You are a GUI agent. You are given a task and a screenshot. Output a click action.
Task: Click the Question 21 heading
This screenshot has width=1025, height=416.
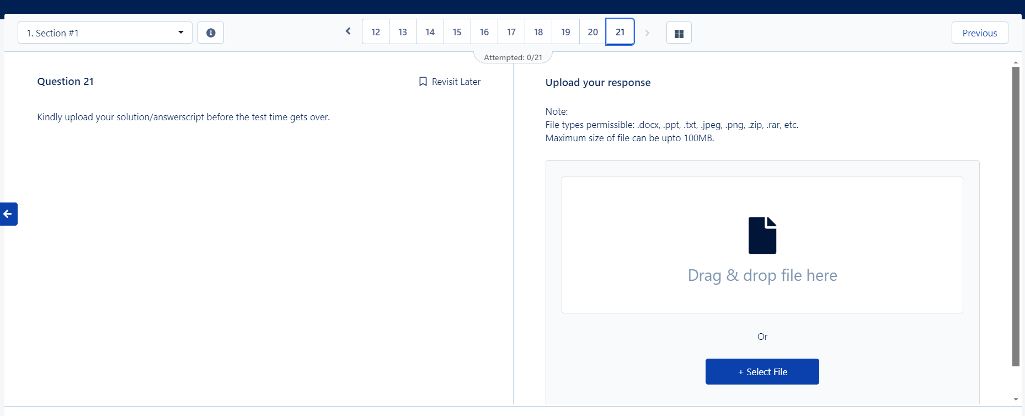65,81
